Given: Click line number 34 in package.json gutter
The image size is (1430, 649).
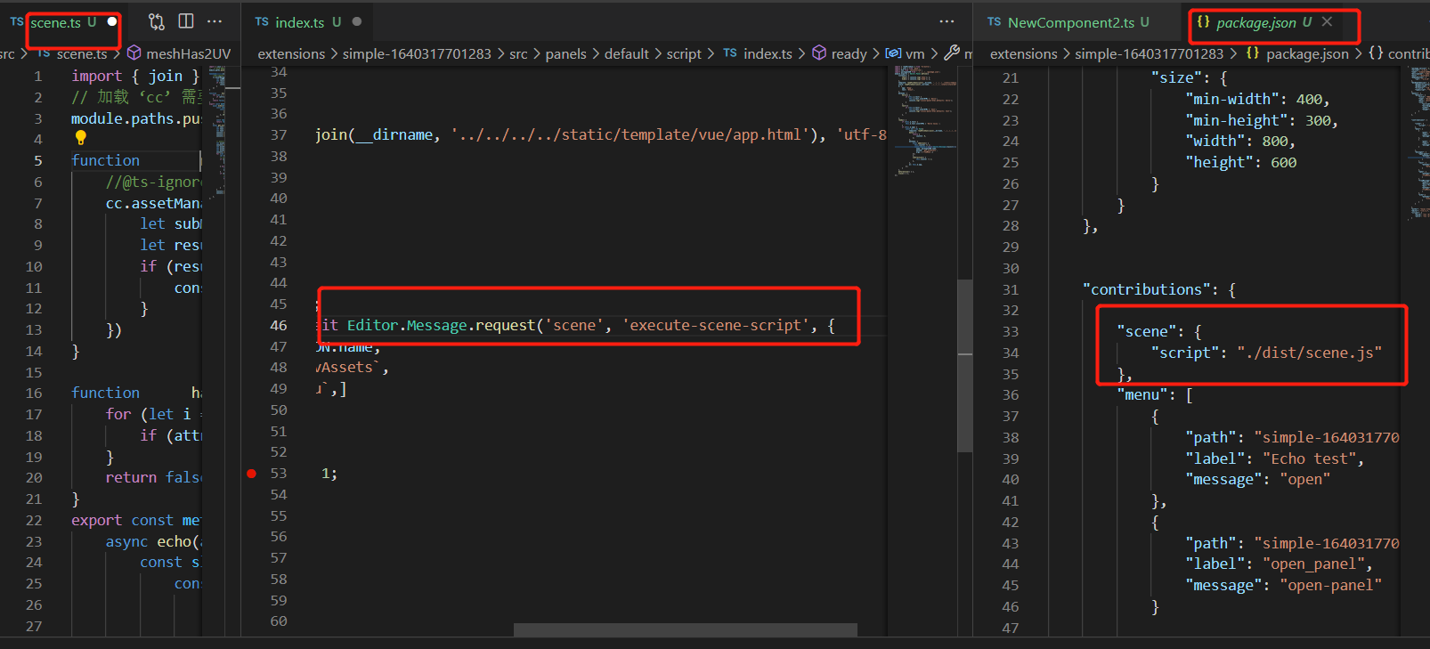Looking at the screenshot, I should coord(1011,353).
